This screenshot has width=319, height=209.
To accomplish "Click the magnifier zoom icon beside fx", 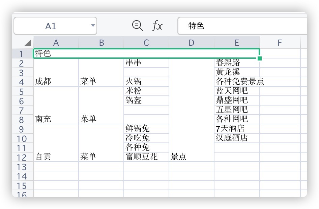I will pos(137,26).
